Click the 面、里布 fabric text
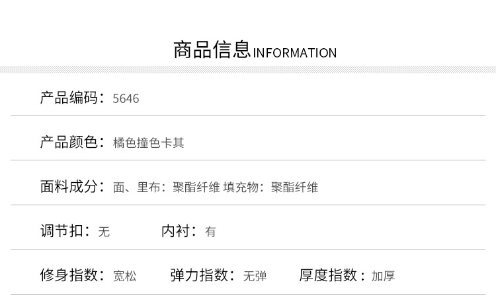Viewport: 496px width, 301px height. click(x=140, y=187)
